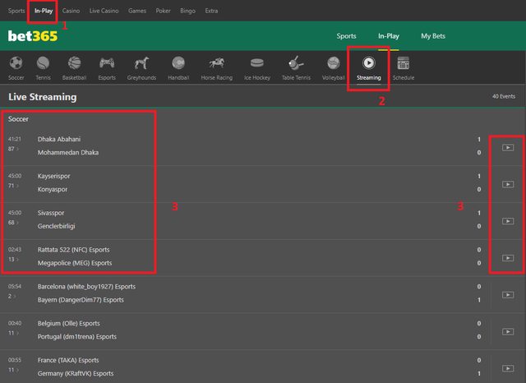The height and width of the screenshot is (383, 526).
Task: Open the Soccer sport icon
Action: pos(16,63)
